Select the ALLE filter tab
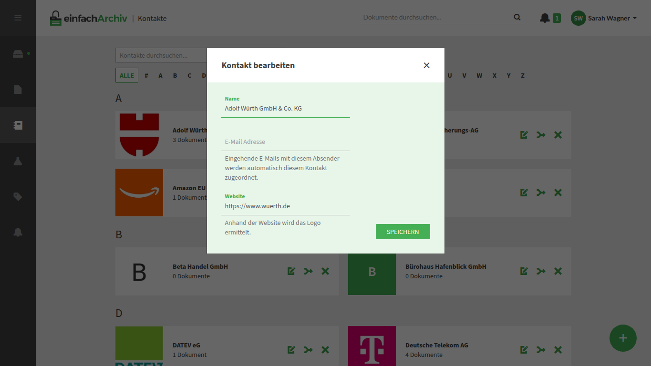 127,75
